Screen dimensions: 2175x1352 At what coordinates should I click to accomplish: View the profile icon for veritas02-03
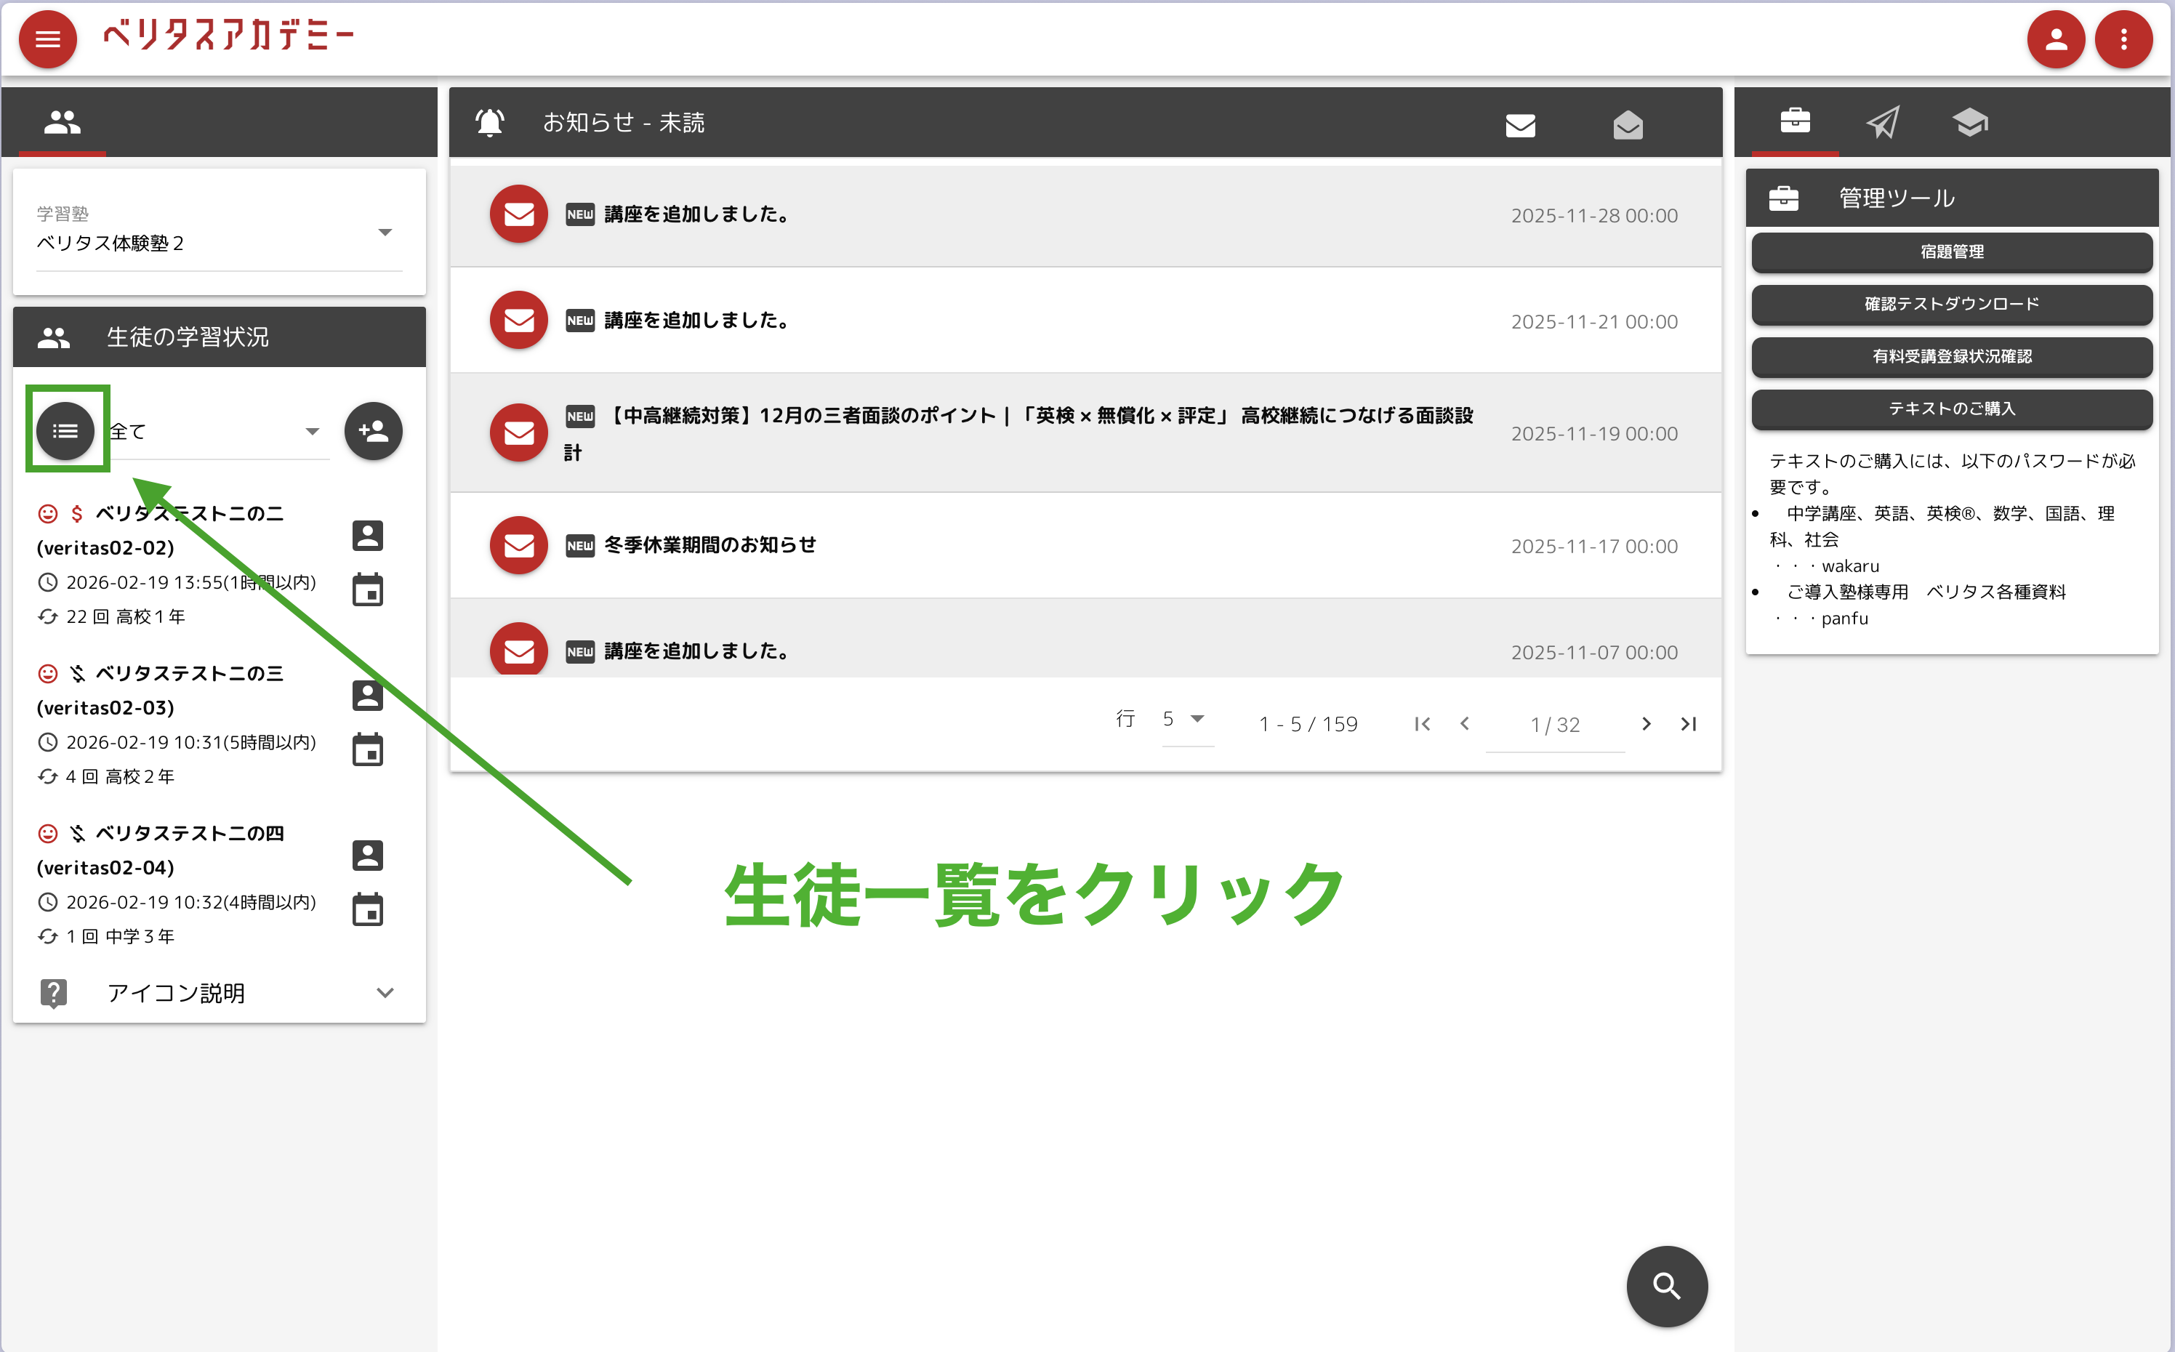(x=367, y=695)
